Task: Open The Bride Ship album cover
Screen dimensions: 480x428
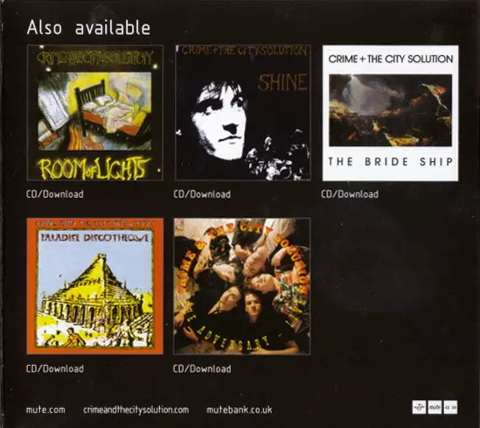Action: pos(390,113)
